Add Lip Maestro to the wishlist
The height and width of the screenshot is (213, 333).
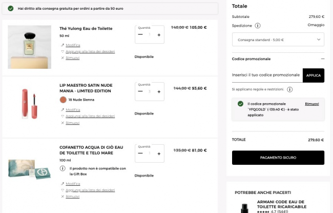tap(90, 116)
